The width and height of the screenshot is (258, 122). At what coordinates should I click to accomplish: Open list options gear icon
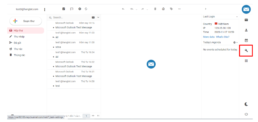80,9
